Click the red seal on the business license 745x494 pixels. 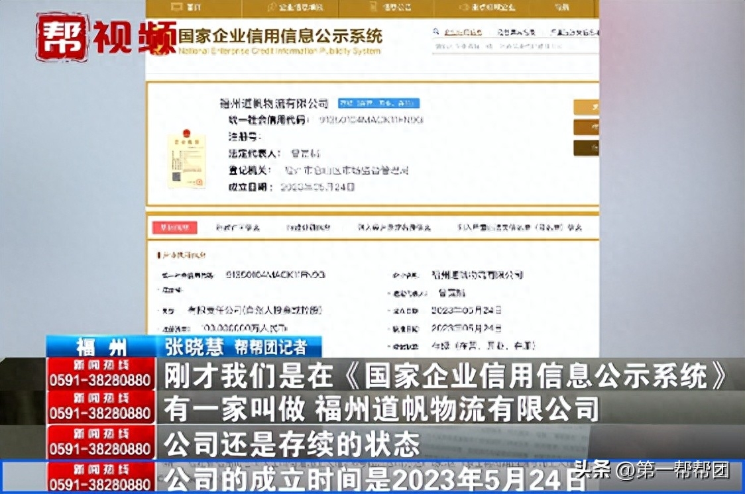coord(199,180)
